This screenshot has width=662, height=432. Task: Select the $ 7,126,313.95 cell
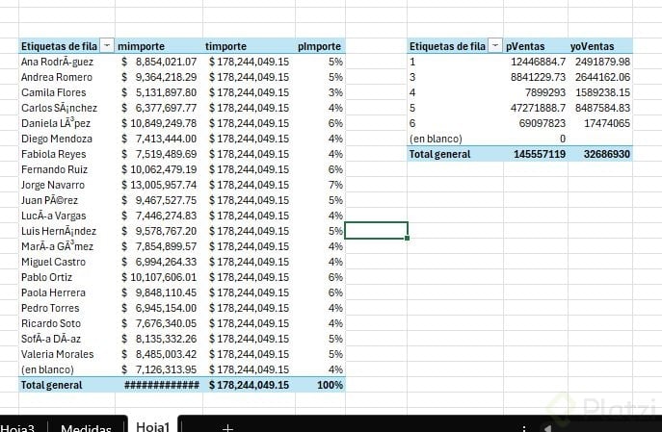click(159, 369)
